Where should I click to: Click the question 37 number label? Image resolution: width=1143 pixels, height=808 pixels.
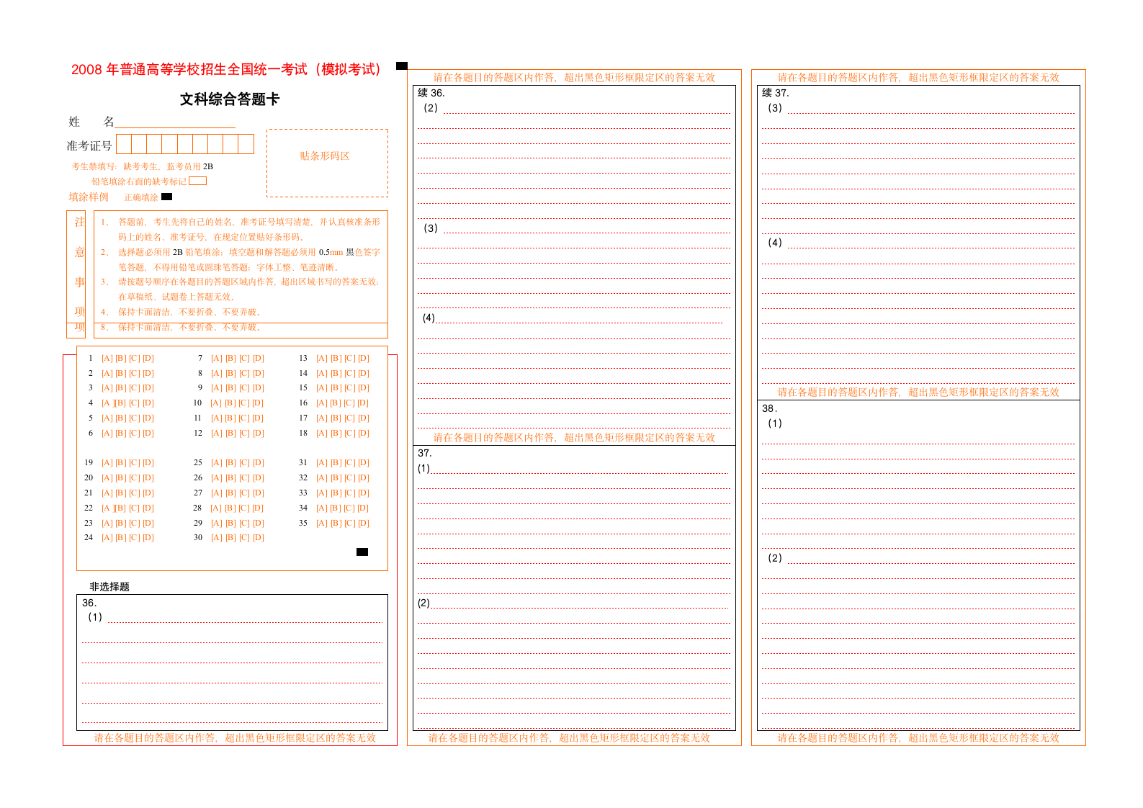point(425,453)
